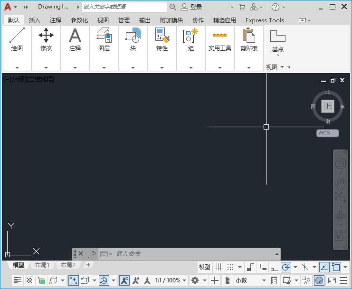Expand the command line history arrow
Viewport: 352px width, 289px height.
tap(277, 254)
